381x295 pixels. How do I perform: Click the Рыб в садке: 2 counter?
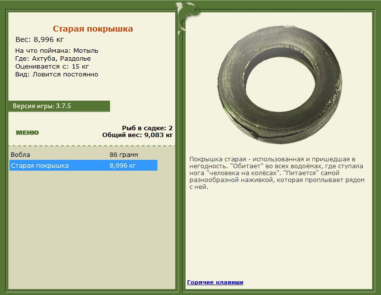[x=147, y=128]
